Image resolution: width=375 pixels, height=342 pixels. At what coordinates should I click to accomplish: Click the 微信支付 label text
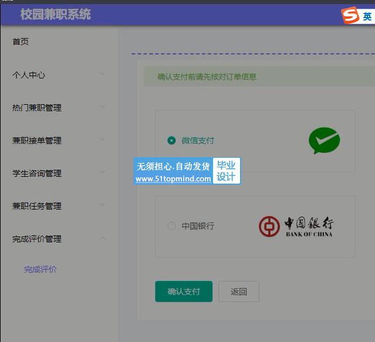[198, 141]
